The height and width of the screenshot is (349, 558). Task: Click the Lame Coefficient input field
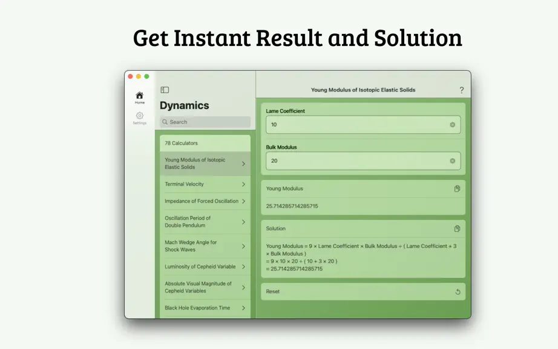(x=363, y=125)
